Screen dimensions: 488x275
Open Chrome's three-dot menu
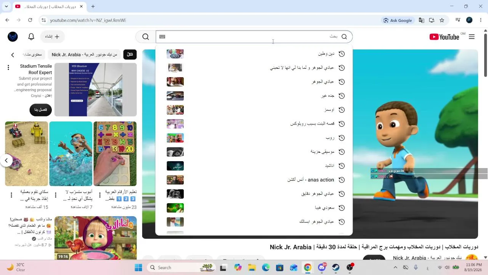click(x=480, y=20)
